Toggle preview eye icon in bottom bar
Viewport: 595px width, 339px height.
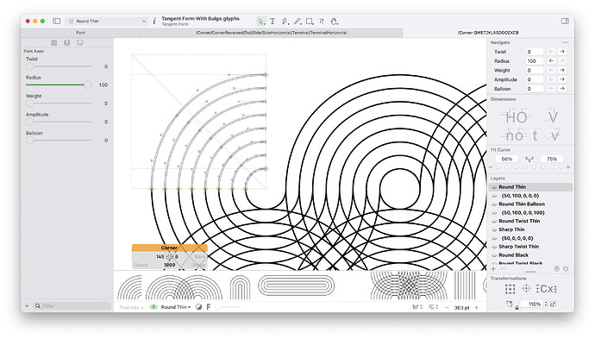[153, 307]
